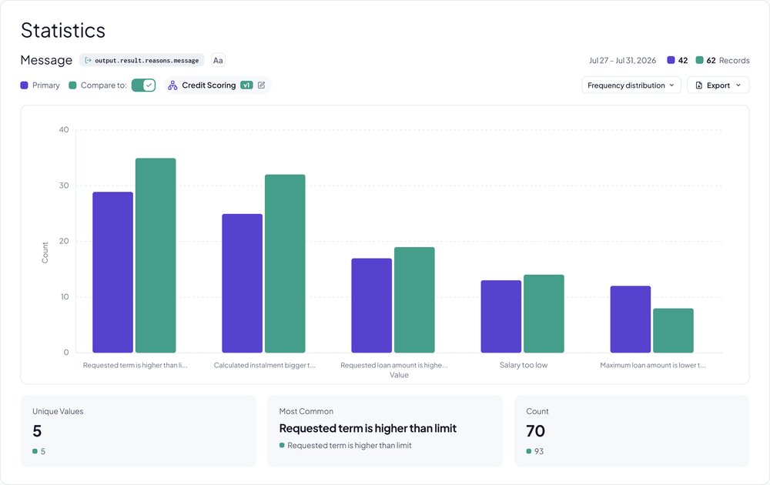Click the purple Requested loan amount bar

point(372,306)
